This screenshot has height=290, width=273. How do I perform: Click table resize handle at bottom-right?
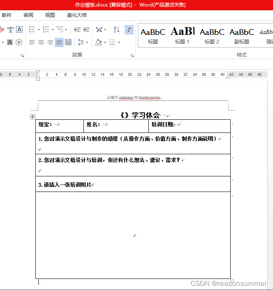[x=232, y=281]
